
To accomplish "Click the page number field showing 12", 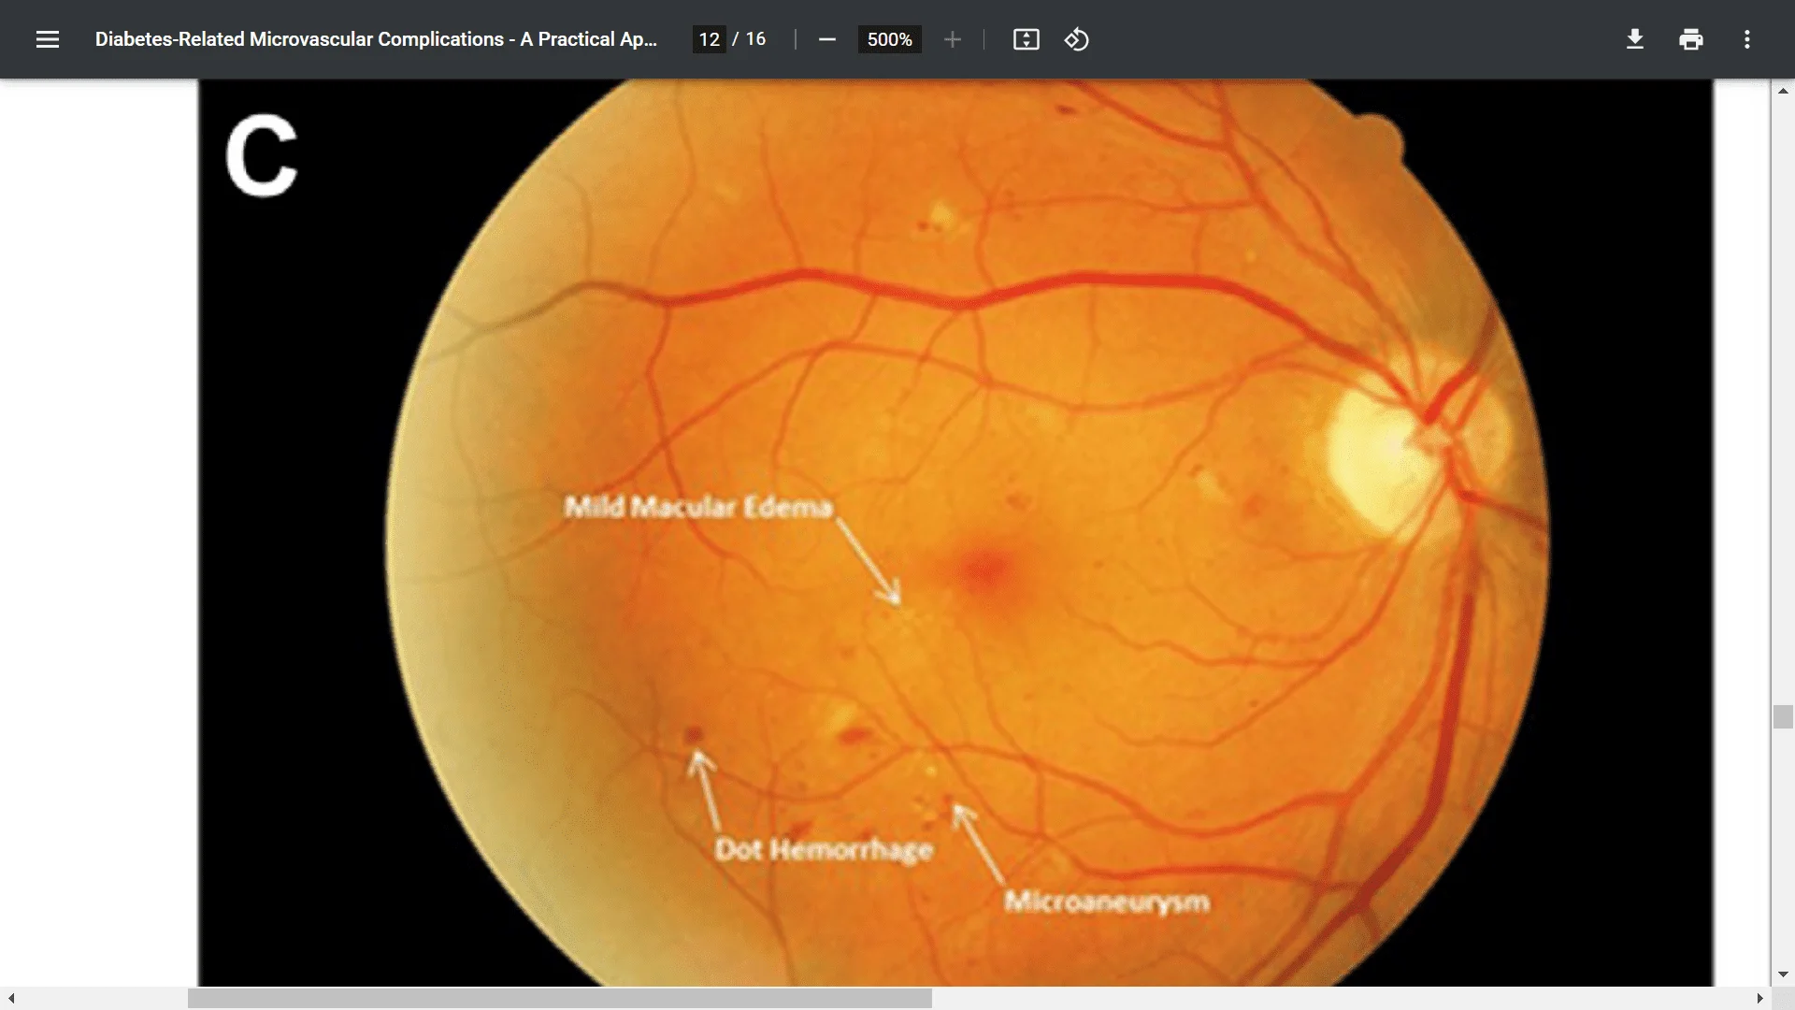I will tap(710, 39).
